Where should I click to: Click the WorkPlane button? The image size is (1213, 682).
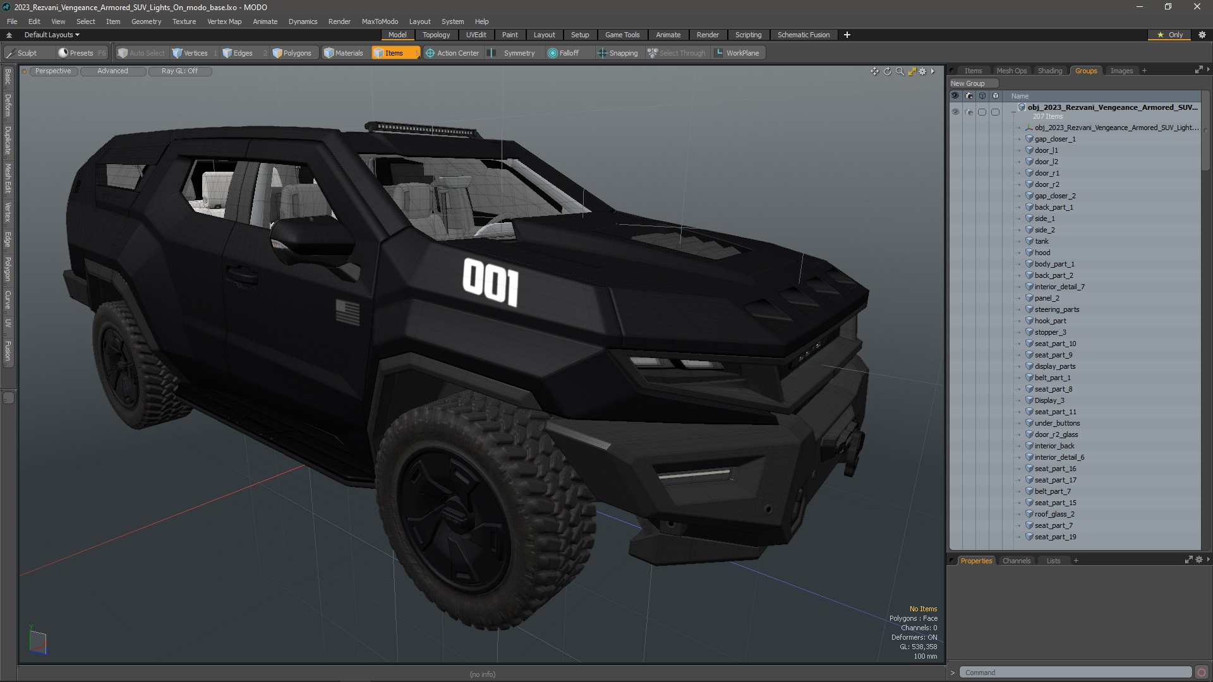click(x=737, y=53)
